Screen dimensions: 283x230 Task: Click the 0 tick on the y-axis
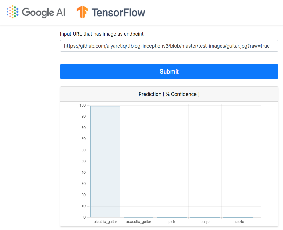pyautogui.click(x=84, y=217)
